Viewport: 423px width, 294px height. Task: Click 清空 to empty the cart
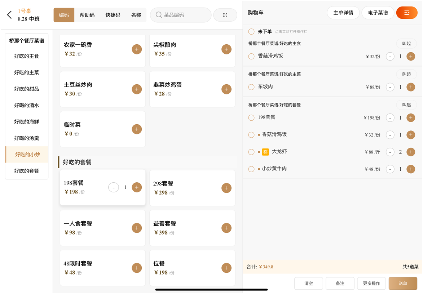(x=308, y=284)
